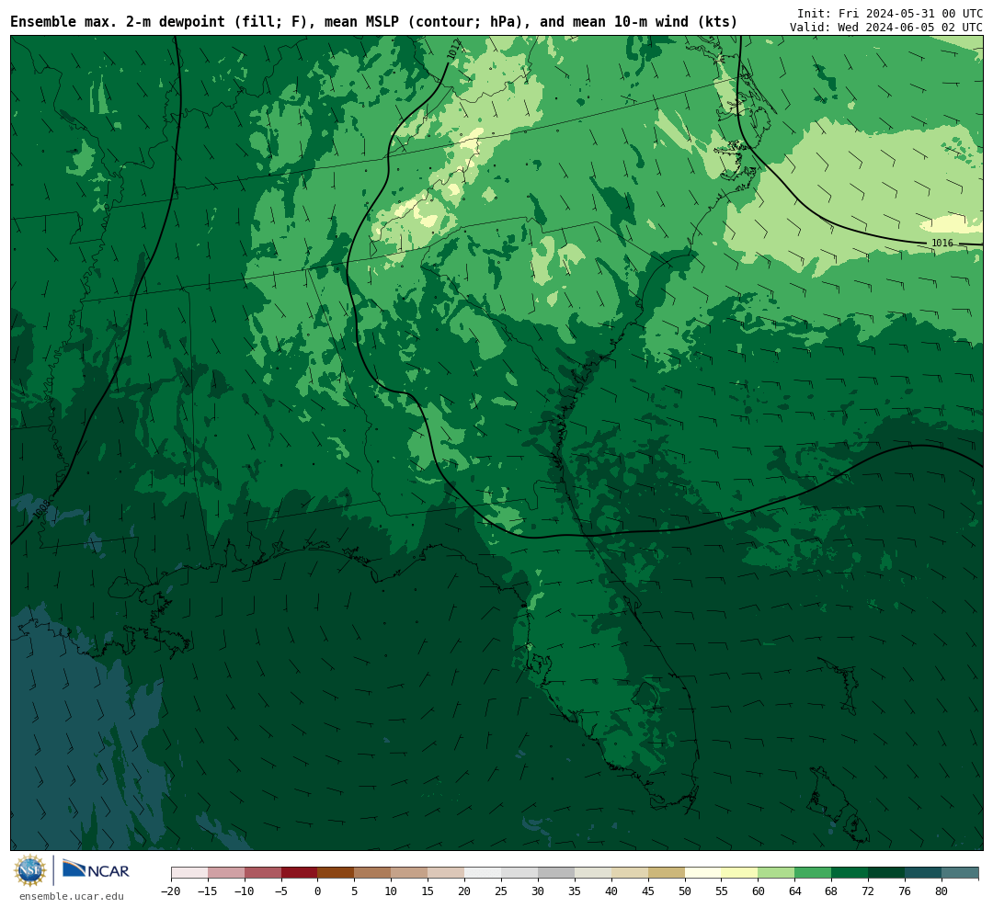The width and height of the screenshot is (993, 908).
Task: Click the 55 colorbar tick label
Action: pos(722,891)
